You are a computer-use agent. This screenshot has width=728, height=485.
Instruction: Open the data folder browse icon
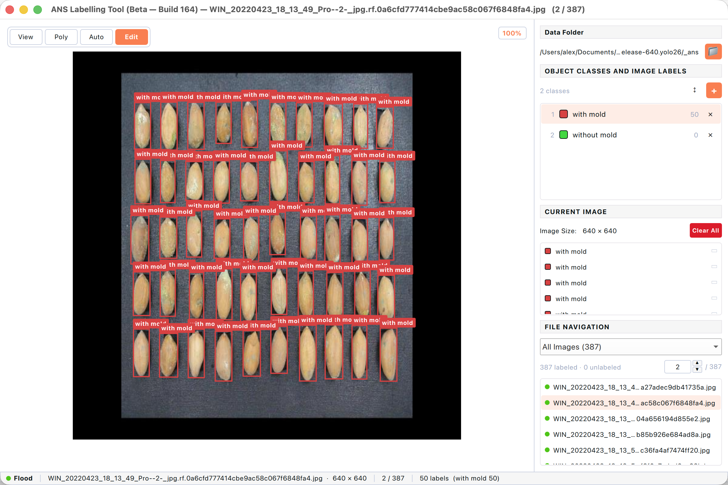click(713, 51)
